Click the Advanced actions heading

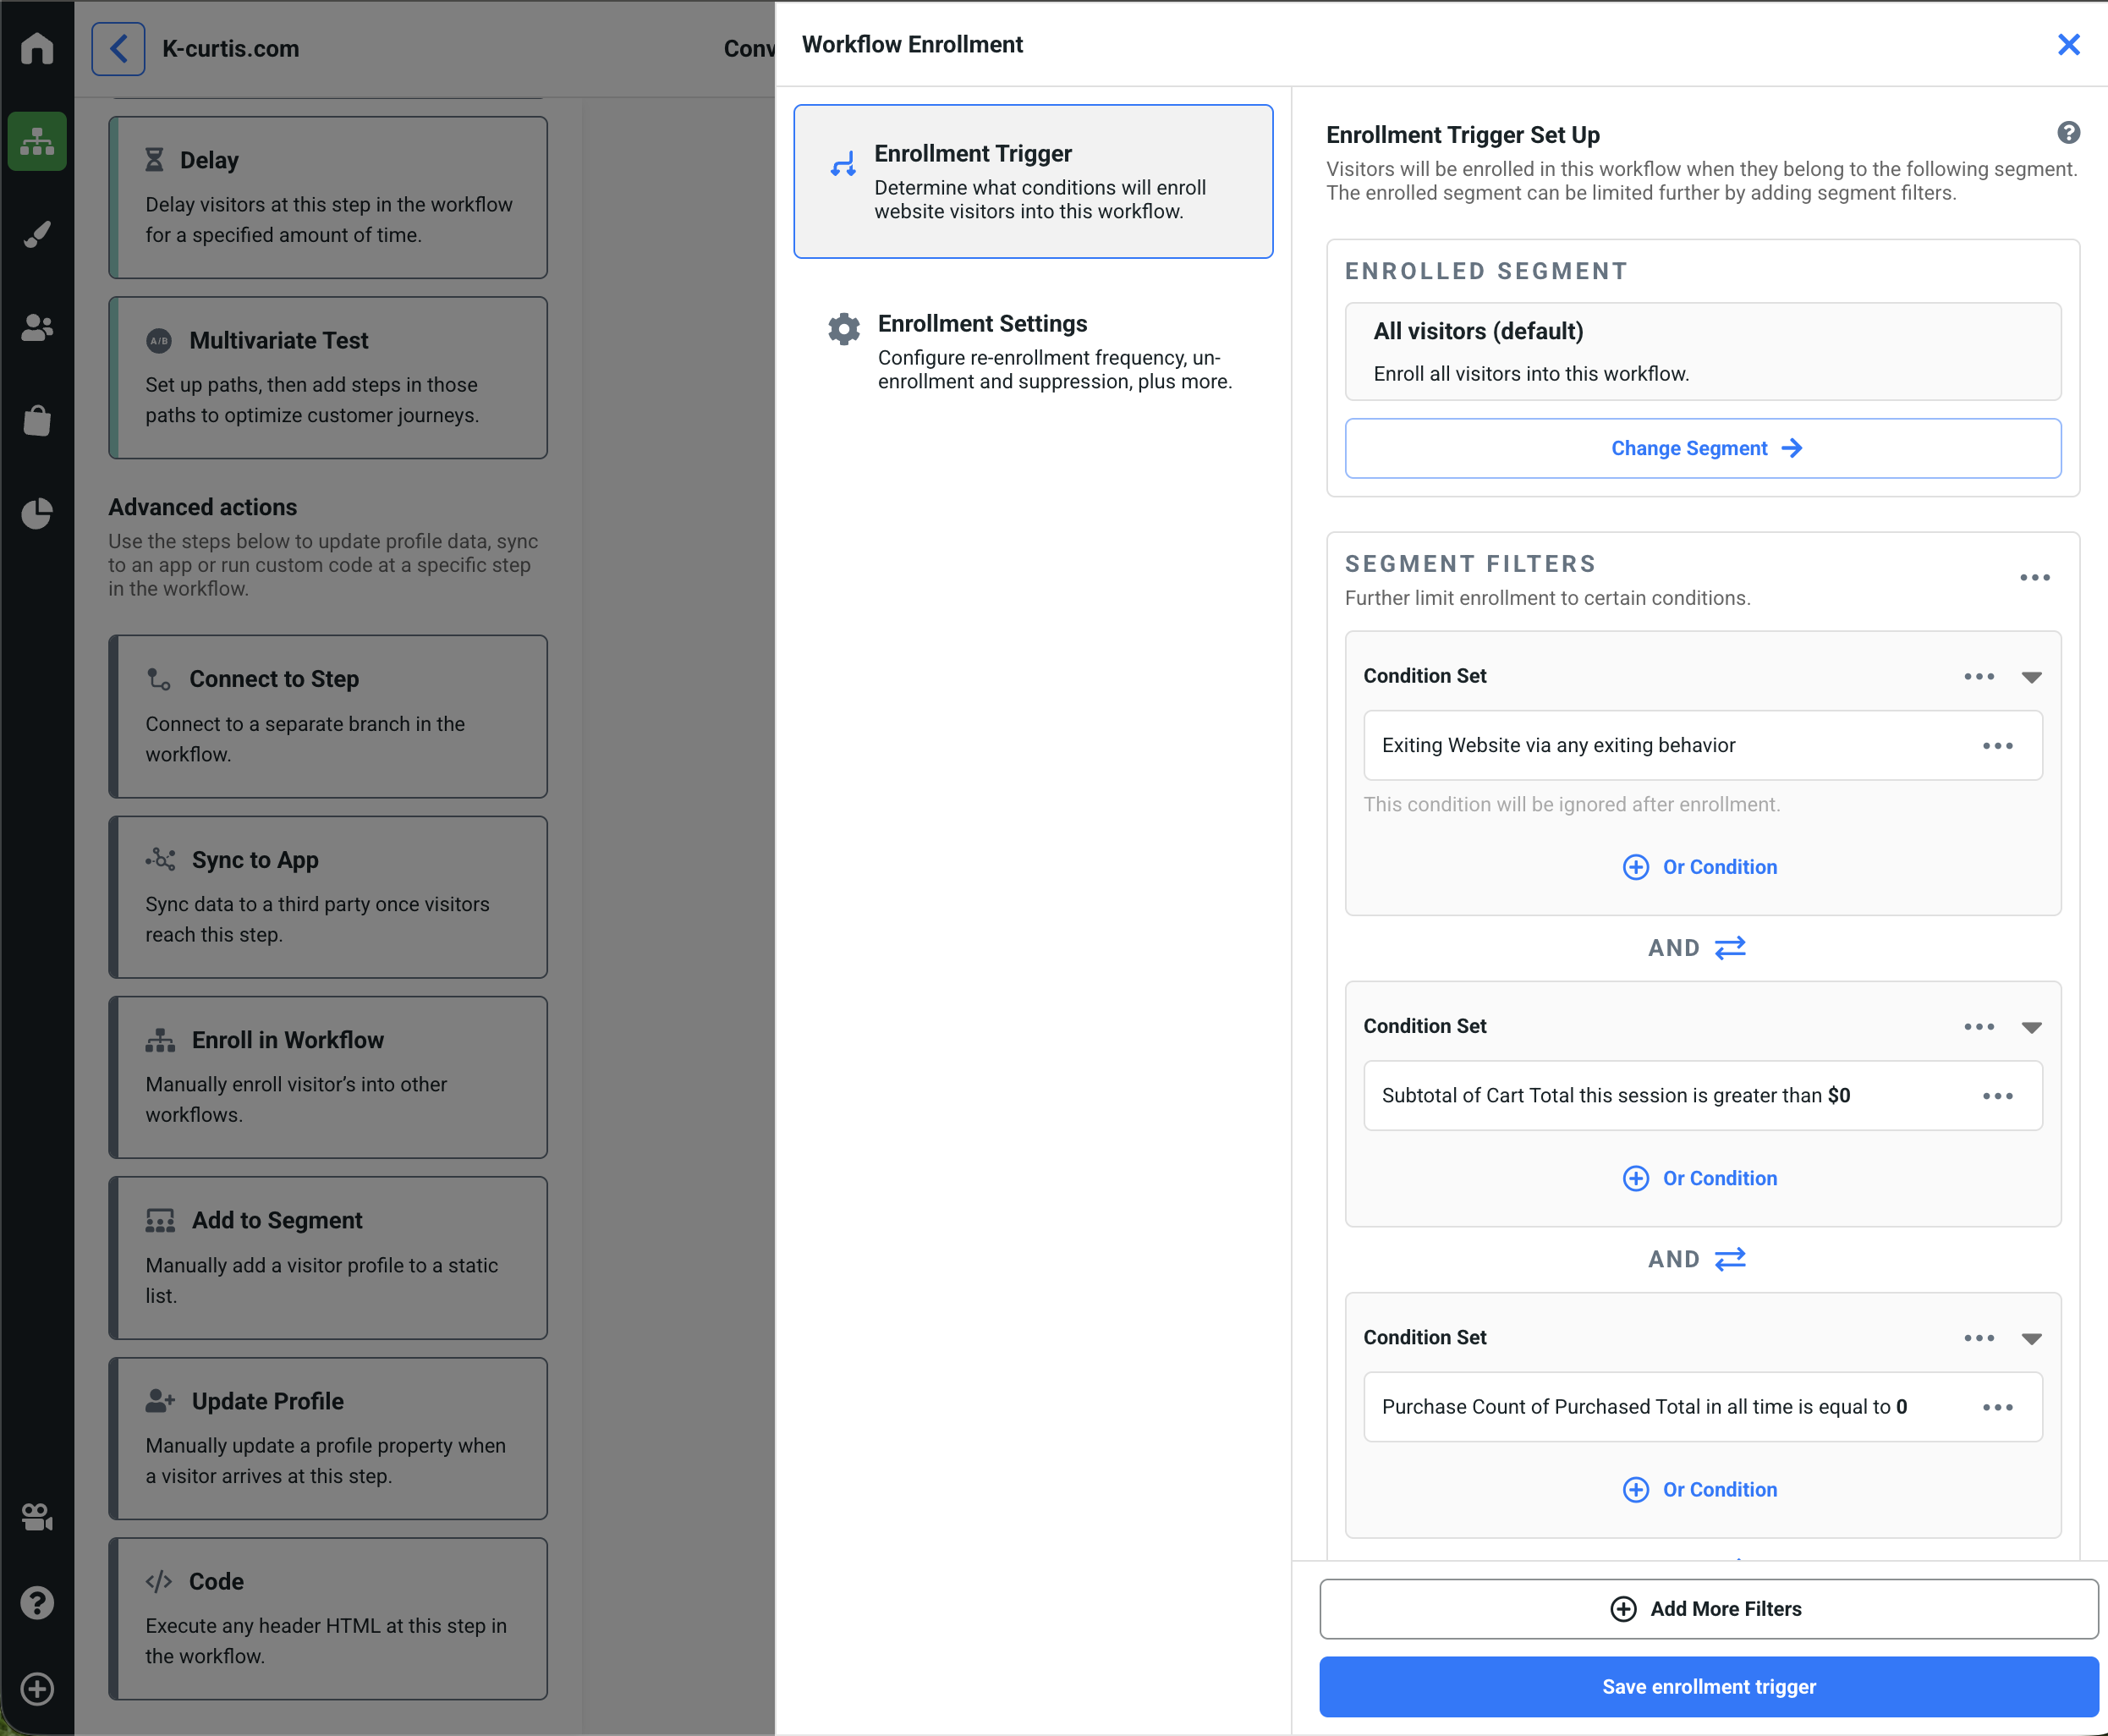(203, 507)
